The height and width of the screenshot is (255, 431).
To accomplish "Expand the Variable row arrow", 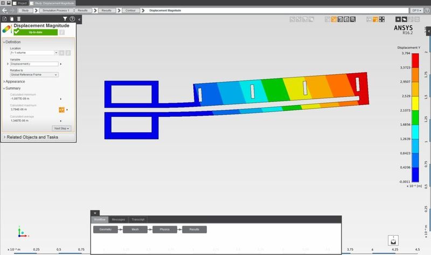I will 8,63.
